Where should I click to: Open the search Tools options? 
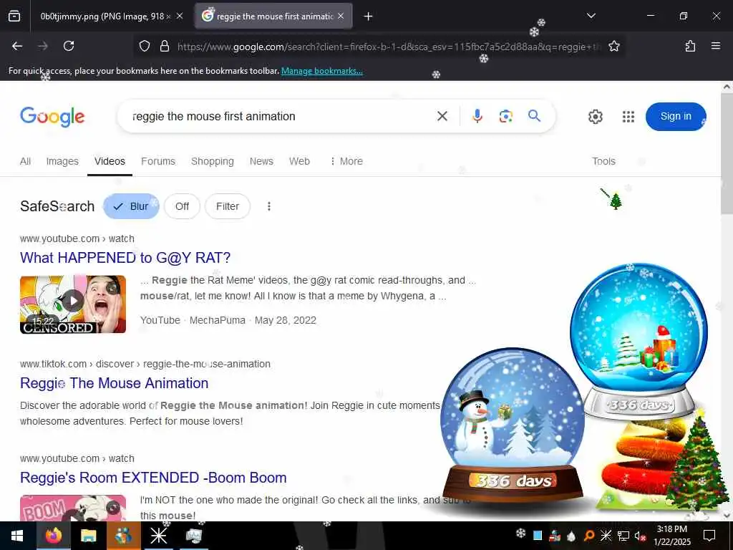(x=603, y=161)
